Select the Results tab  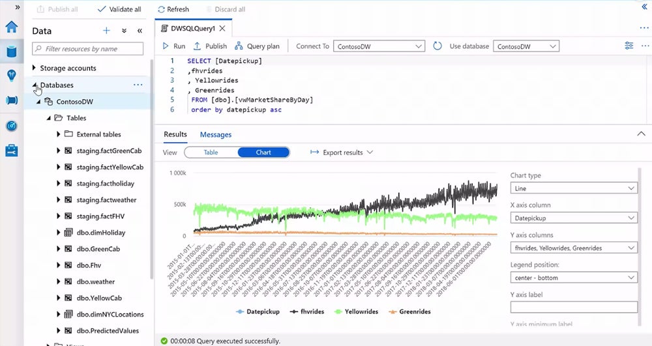coord(175,134)
